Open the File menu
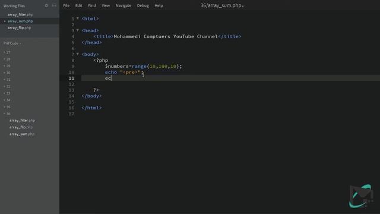 (66, 5)
